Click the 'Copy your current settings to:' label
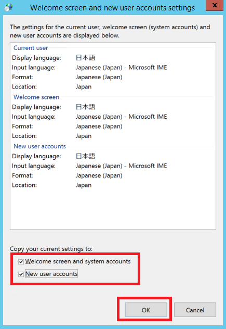This screenshot has width=226, height=329. pyautogui.click(x=51, y=249)
